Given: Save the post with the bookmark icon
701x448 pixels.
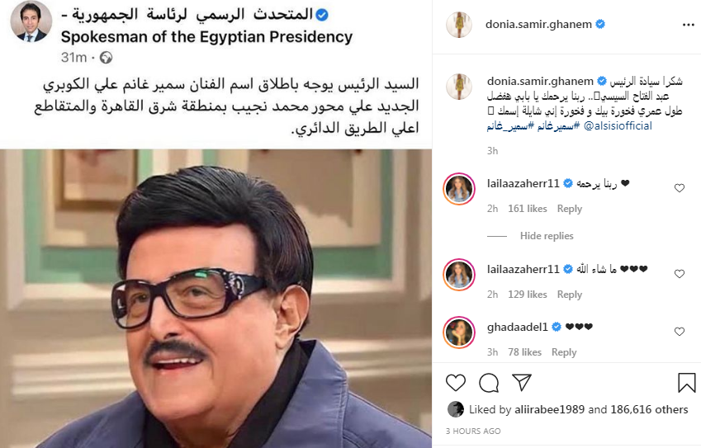Looking at the screenshot, I should (686, 383).
